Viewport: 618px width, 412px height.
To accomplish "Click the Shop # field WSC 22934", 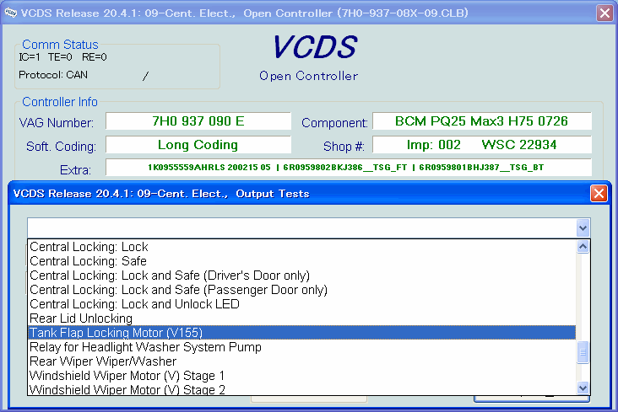I will (481, 145).
